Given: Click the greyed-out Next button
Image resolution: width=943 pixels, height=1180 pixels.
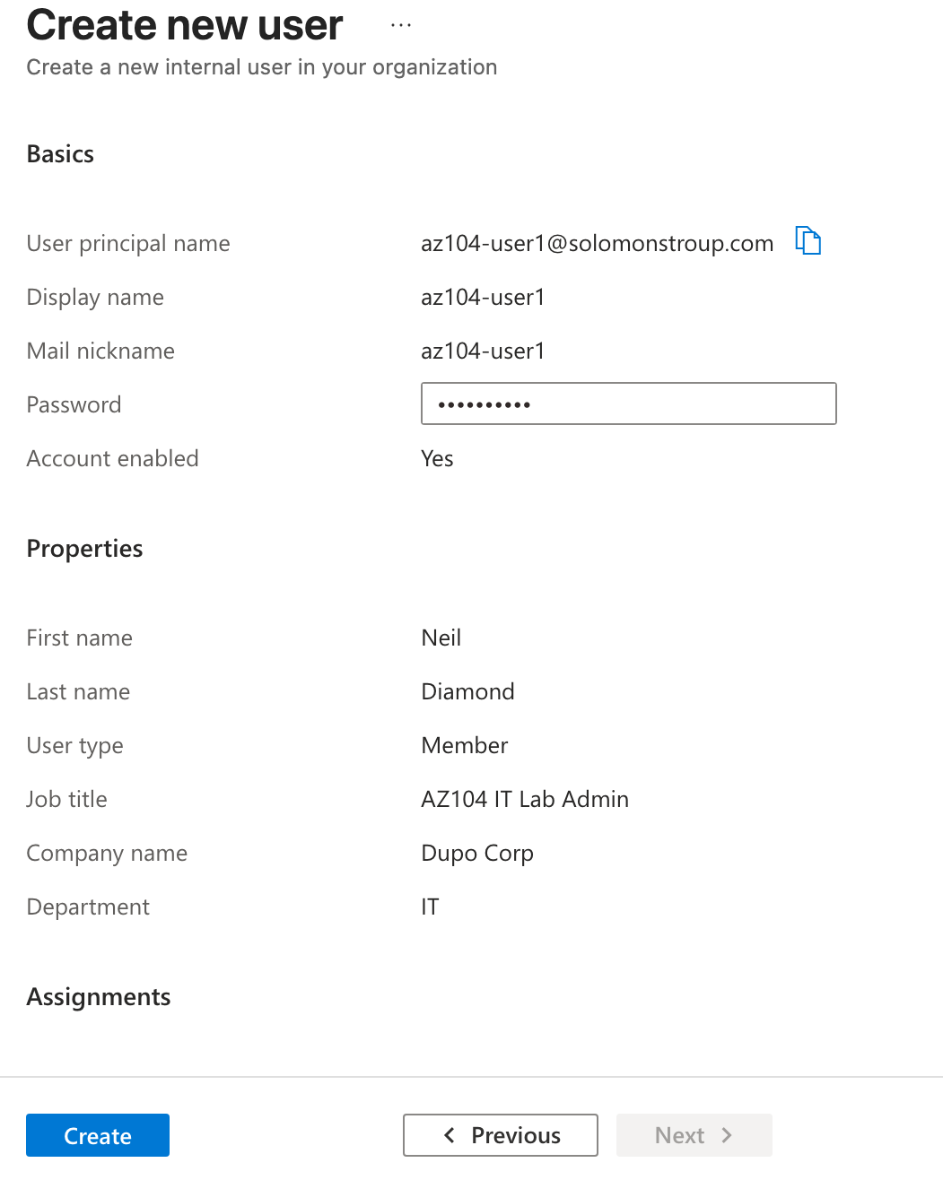Looking at the screenshot, I should click(x=694, y=1135).
